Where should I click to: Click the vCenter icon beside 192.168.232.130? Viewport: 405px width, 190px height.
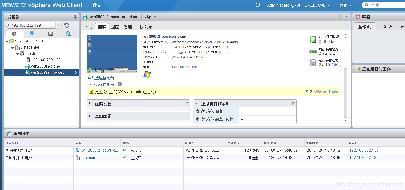pos(12,41)
